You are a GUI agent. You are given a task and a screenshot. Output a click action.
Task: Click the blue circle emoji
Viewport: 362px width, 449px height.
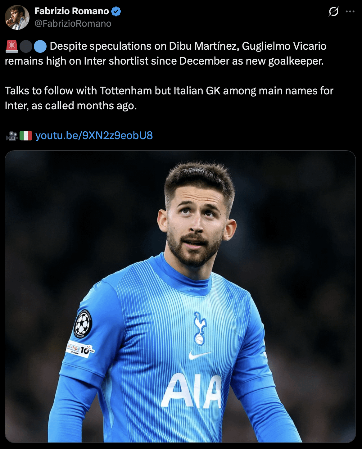pyautogui.click(x=40, y=46)
